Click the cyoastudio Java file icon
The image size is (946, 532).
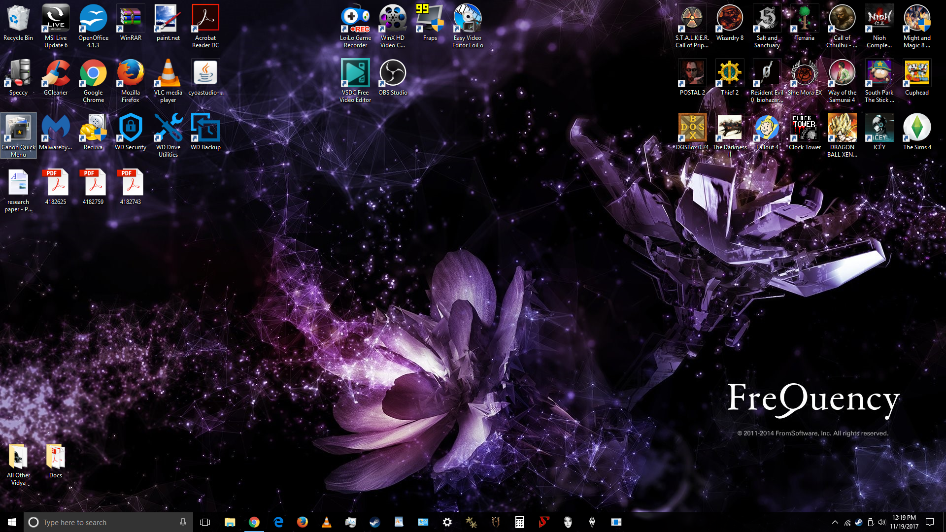205,78
